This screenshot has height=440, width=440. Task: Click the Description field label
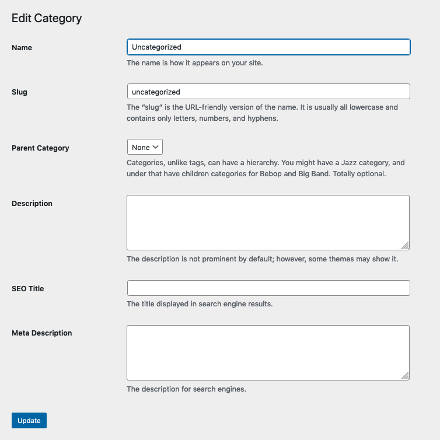[x=32, y=204]
